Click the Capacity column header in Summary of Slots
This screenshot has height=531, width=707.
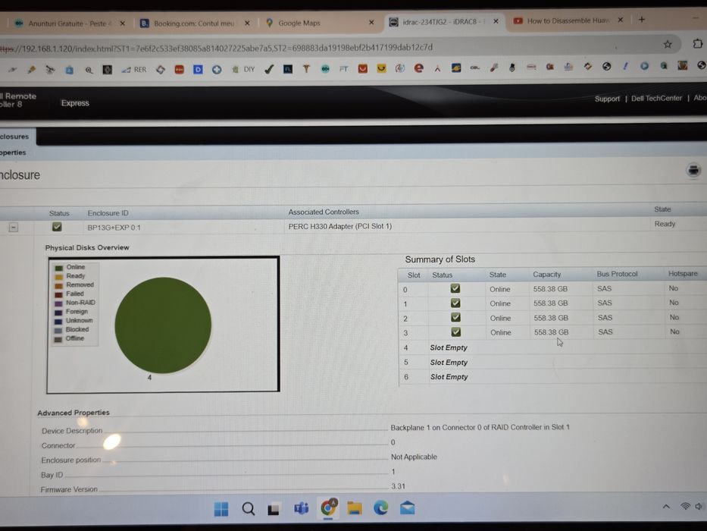(x=547, y=274)
